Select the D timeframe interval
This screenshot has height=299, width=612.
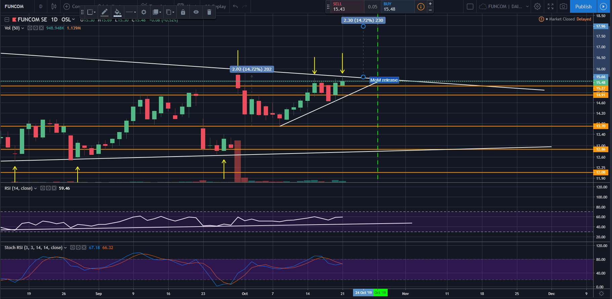pyautogui.click(x=41, y=6)
